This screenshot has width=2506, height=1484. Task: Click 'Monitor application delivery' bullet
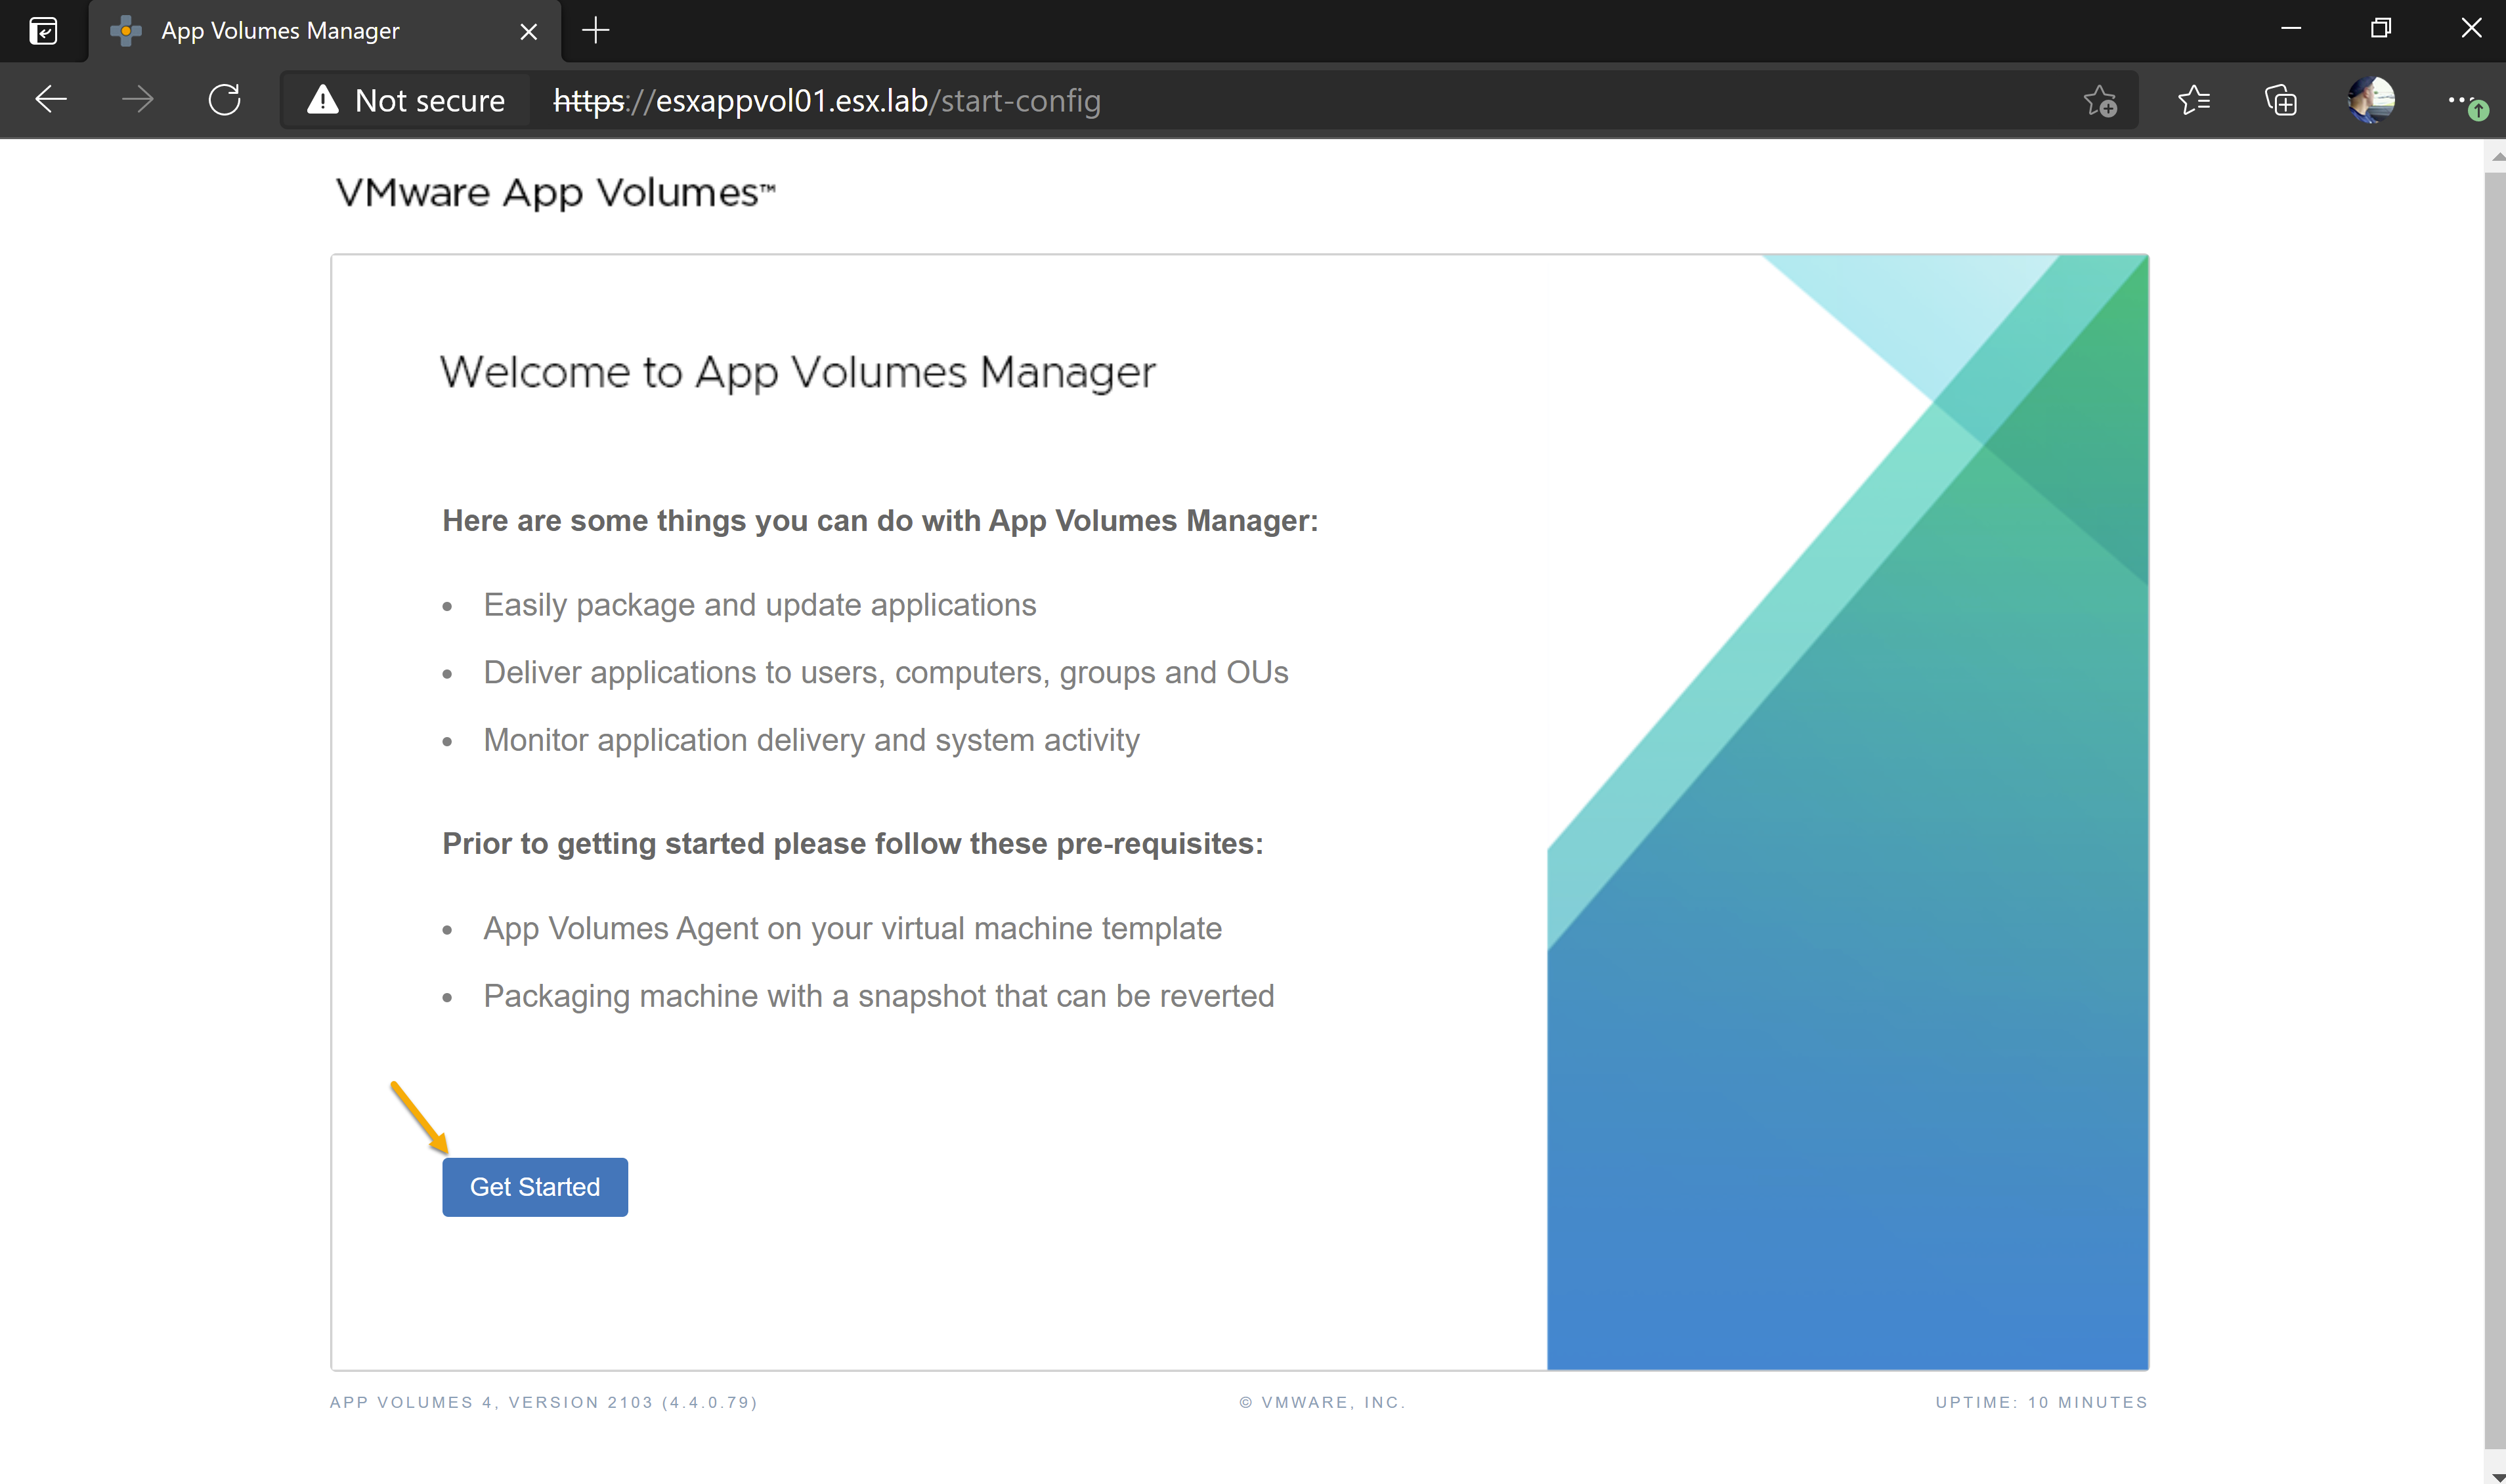812,740
